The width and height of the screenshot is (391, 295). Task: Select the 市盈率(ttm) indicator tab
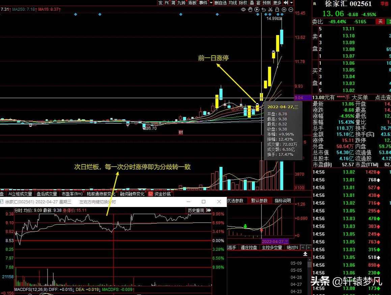click(72, 194)
